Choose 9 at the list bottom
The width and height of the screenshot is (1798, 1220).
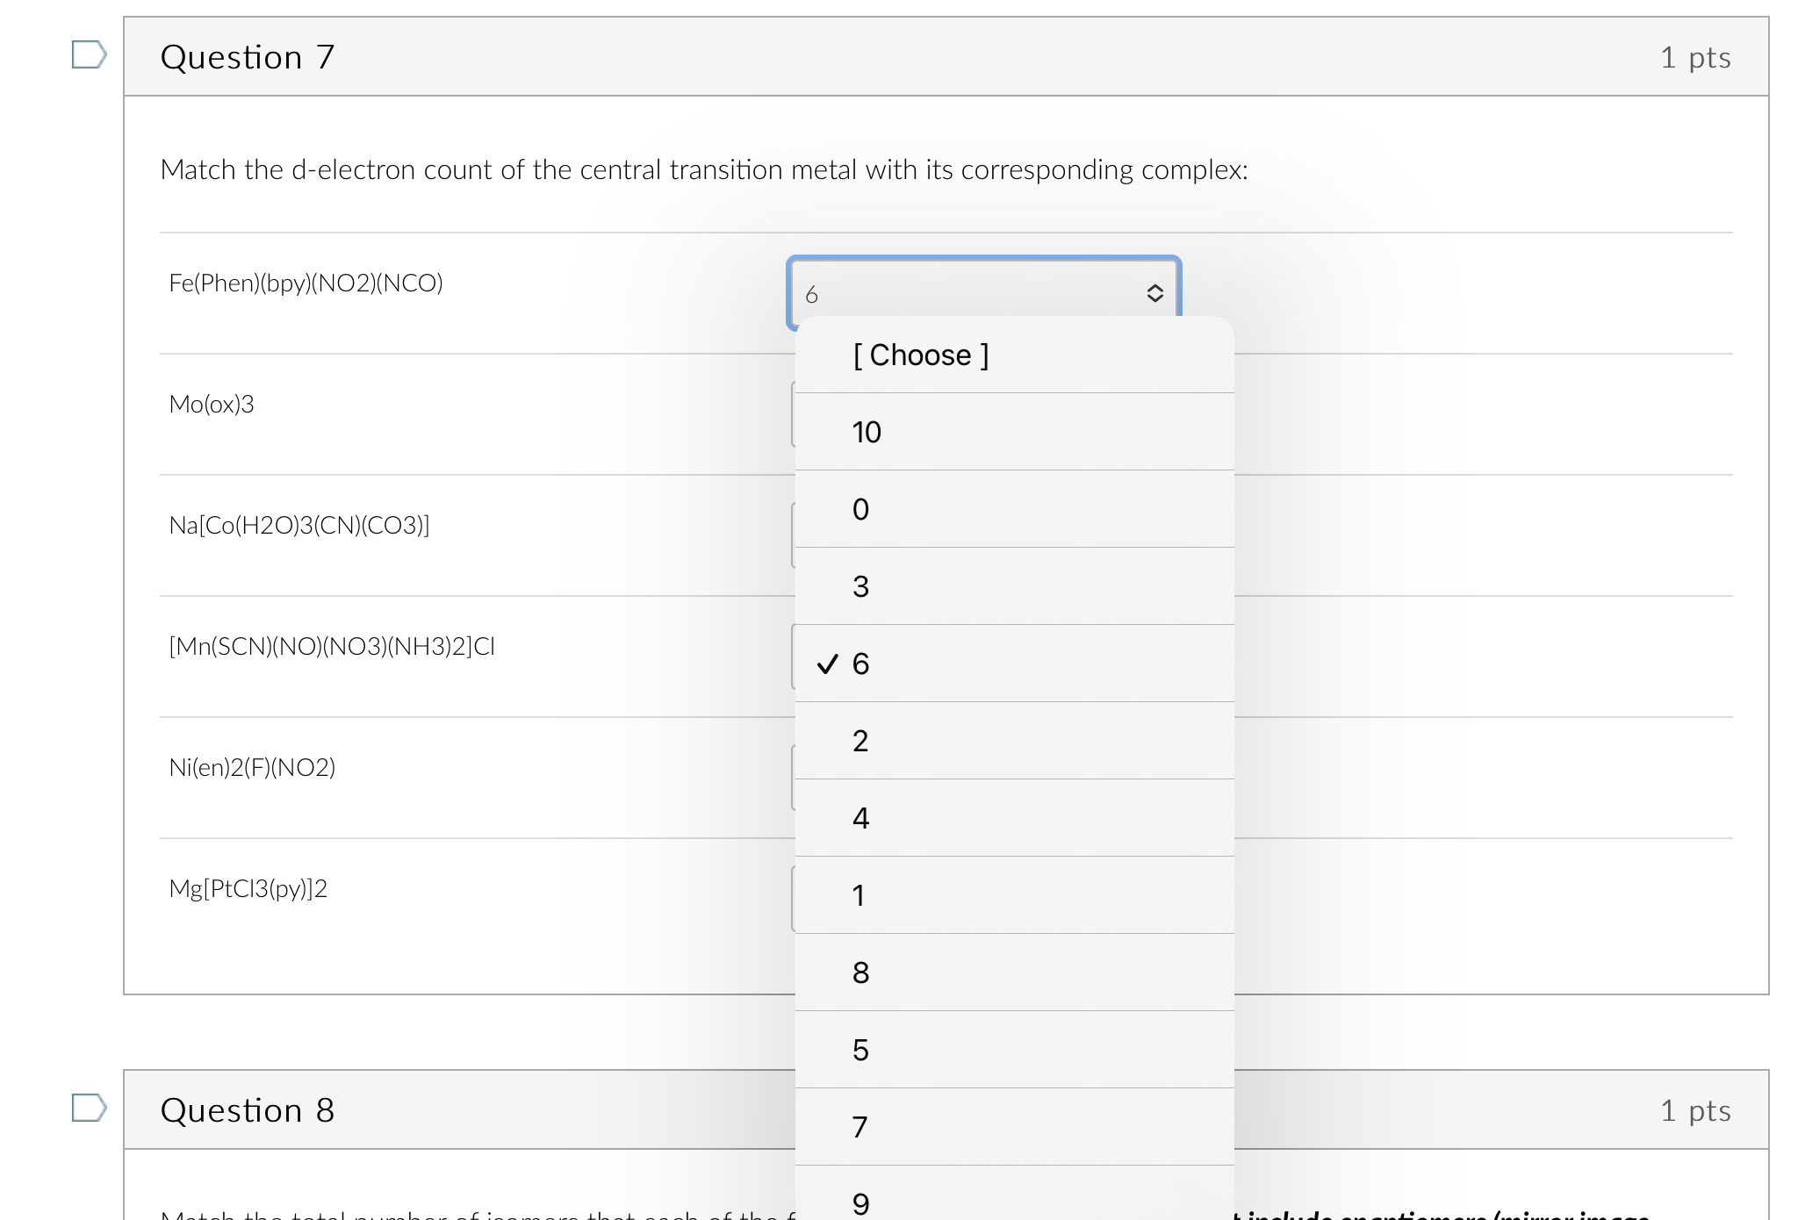pos(860,1202)
